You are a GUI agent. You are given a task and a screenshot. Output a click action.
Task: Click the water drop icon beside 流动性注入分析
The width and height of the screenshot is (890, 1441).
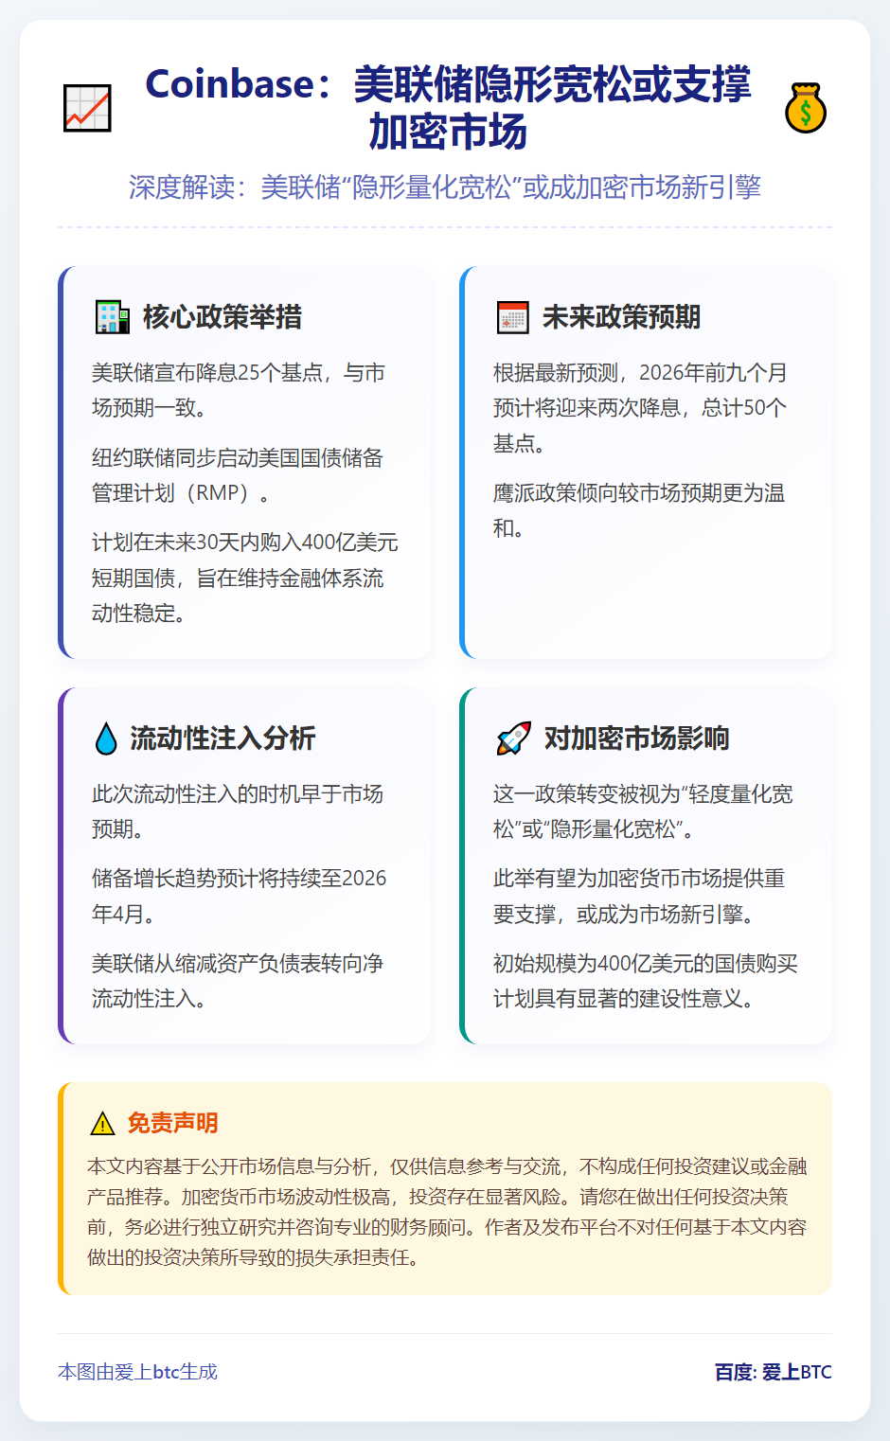(106, 738)
